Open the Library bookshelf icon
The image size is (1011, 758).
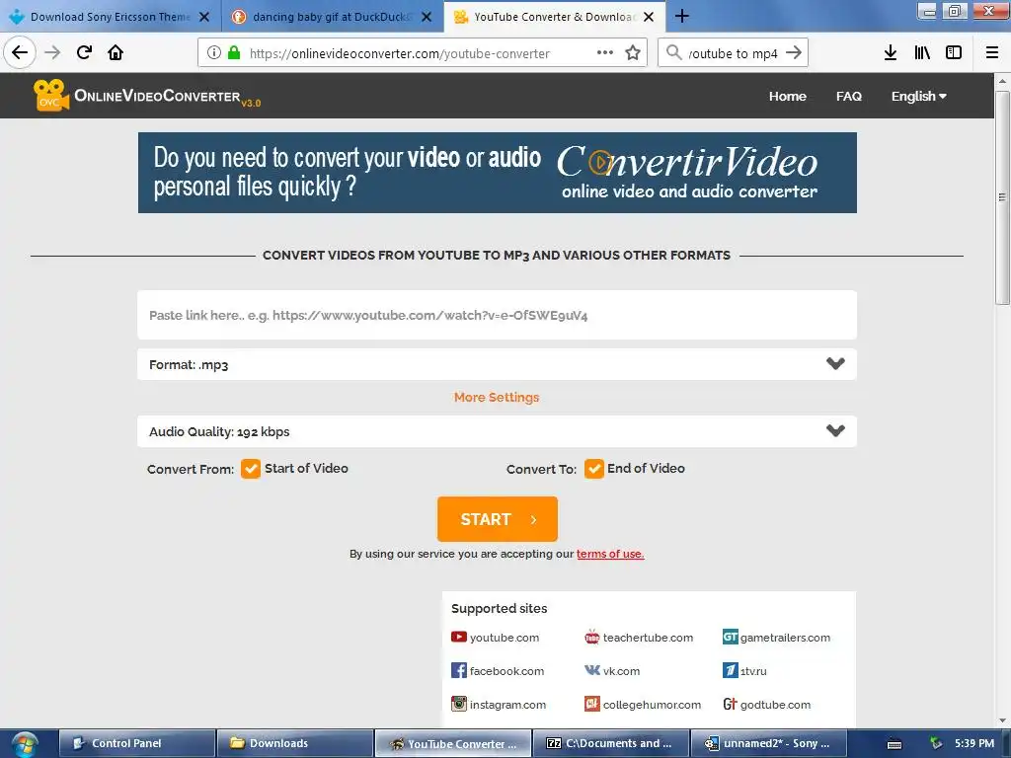(922, 53)
